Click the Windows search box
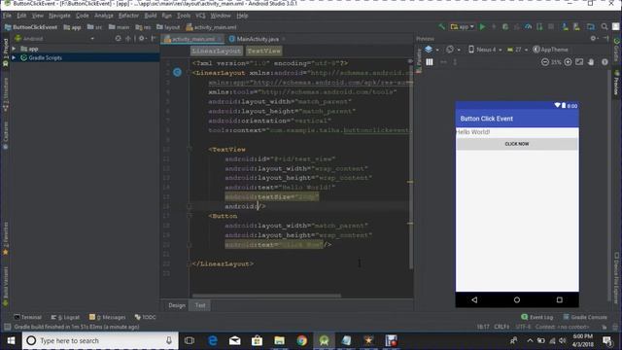Viewport: 622px width, 350px height. [x=100, y=340]
